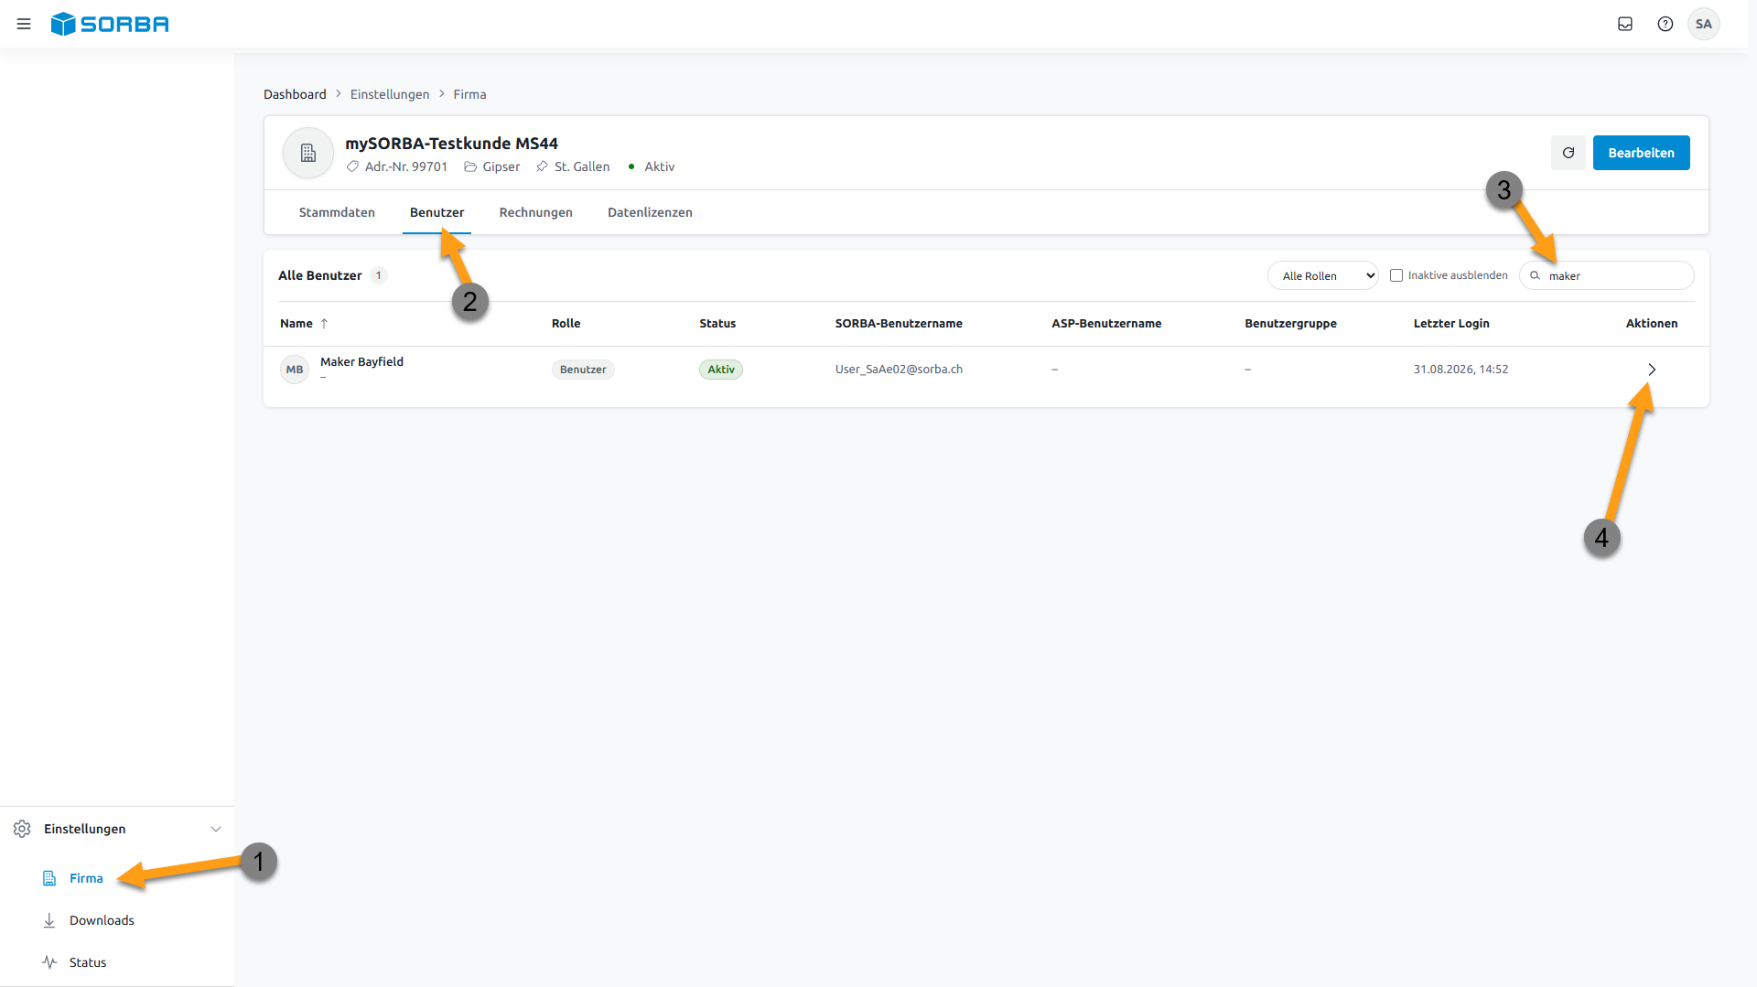The width and height of the screenshot is (1757, 987).
Task: Click the Benutzergruppe column header
Action: [1290, 324]
